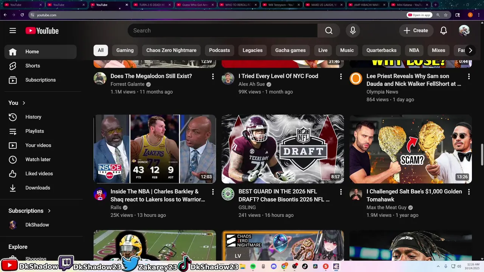The height and width of the screenshot is (272, 484).
Task: Grab the page vertical scrollbar thumb
Action: pos(482,155)
